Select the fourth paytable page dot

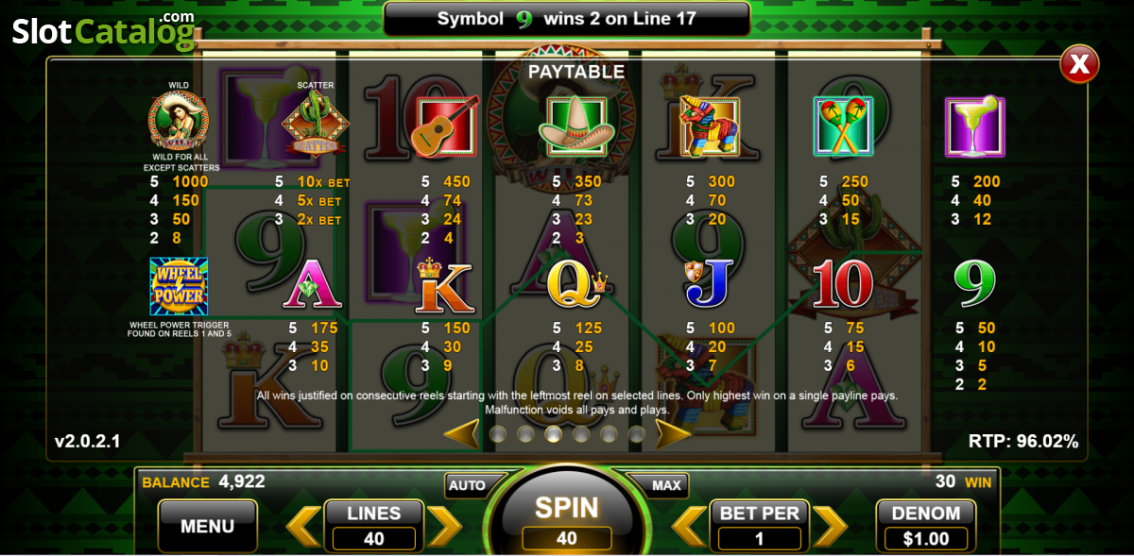[581, 434]
